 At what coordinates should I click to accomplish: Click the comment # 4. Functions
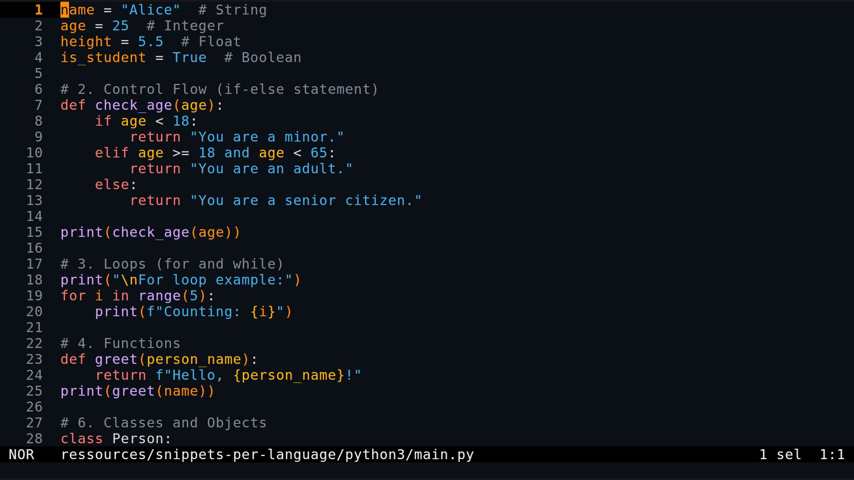coord(120,343)
